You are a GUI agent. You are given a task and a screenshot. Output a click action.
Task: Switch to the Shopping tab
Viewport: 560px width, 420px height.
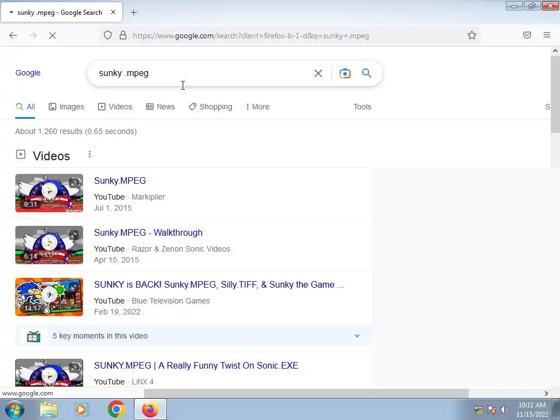click(211, 107)
